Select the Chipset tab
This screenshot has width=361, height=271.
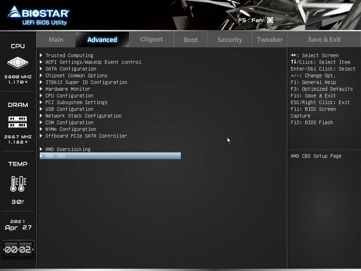(151, 39)
